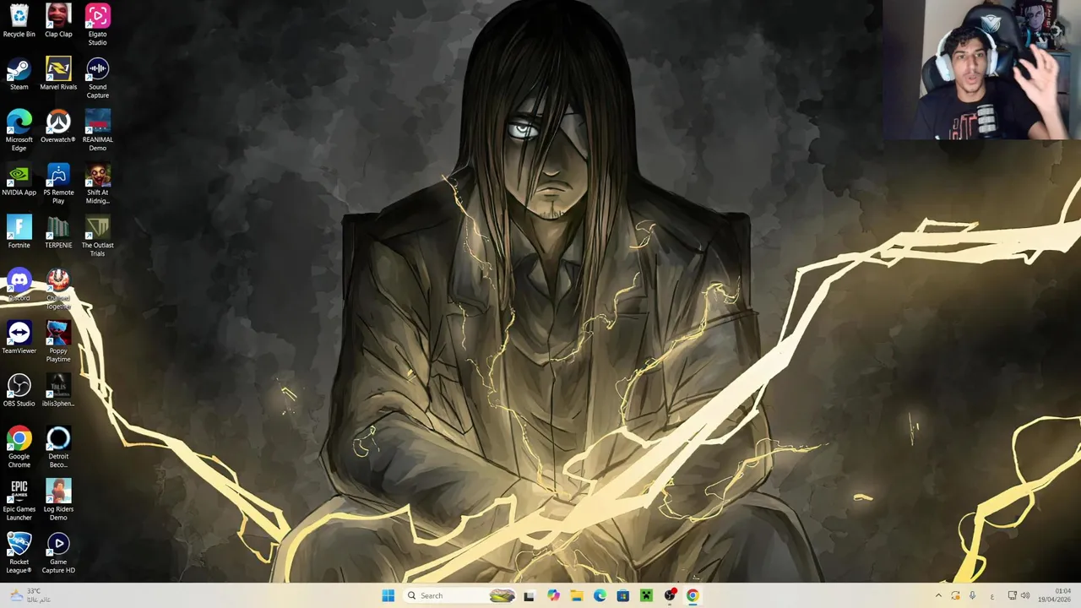This screenshot has height=608, width=1081.
Task: Select the Rocket League desktop icon
Action: click(x=19, y=553)
